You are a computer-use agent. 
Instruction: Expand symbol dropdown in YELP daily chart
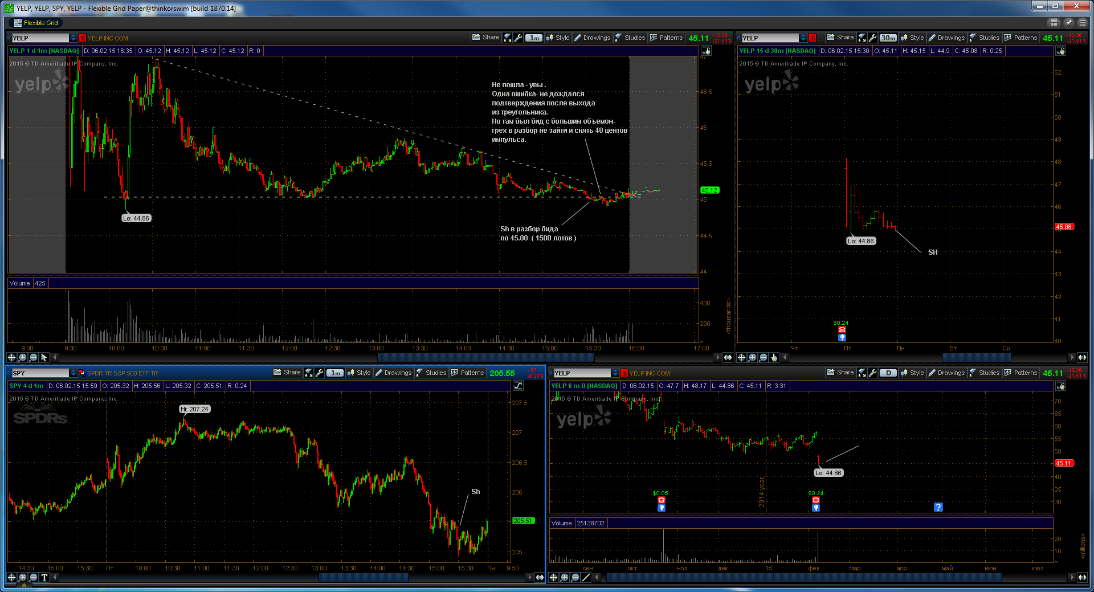point(615,373)
